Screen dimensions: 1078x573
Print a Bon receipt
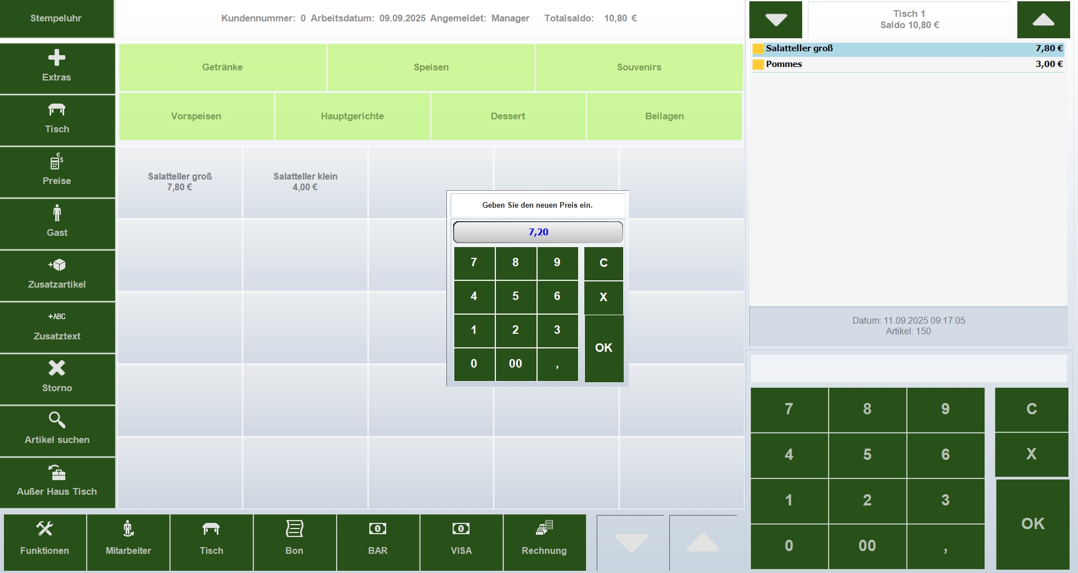pyautogui.click(x=294, y=542)
